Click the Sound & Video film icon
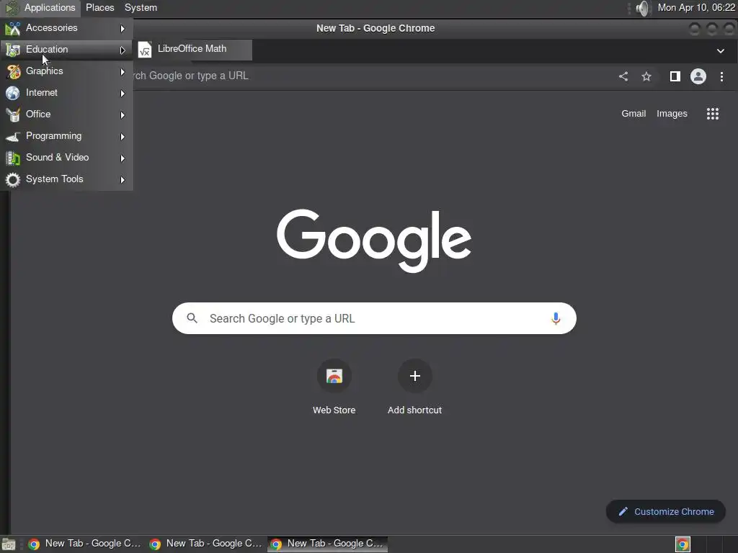This screenshot has width=738, height=553. 13,158
